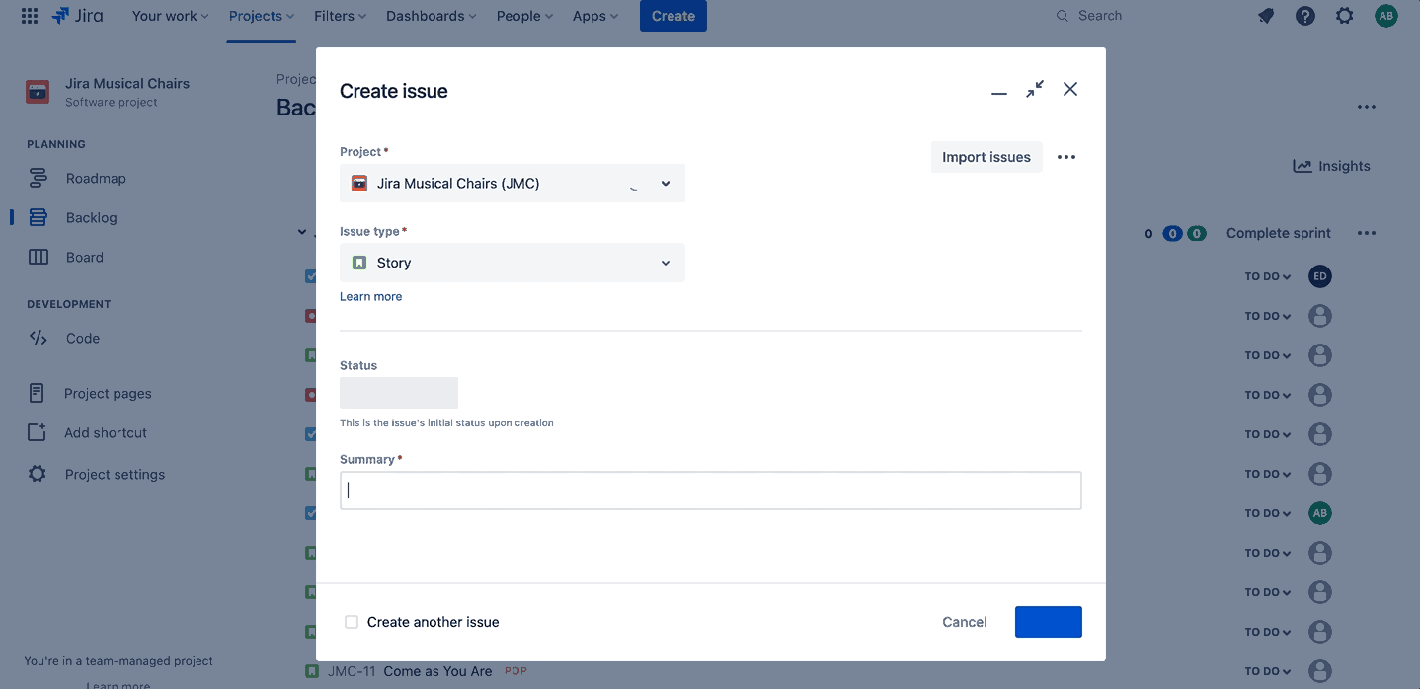Open the app switcher grid icon
The image size is (1420, 689).
[29, 15]
